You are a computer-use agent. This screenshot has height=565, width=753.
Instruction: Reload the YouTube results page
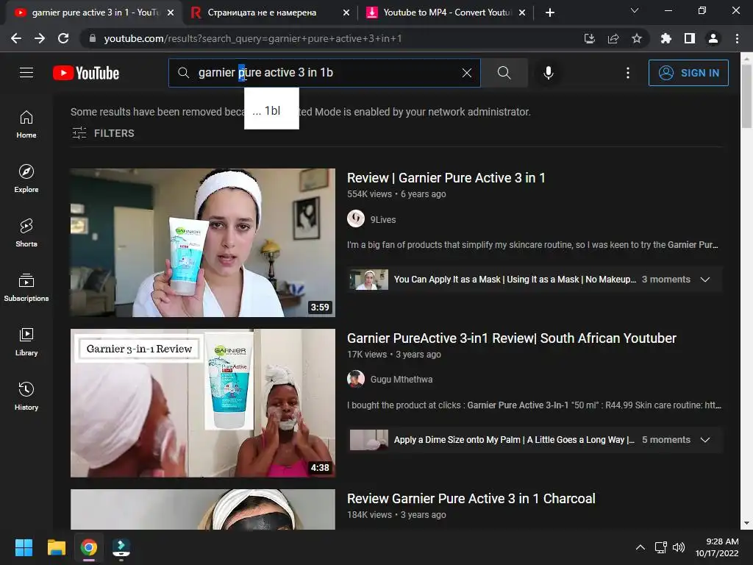(x=63, y=38)
